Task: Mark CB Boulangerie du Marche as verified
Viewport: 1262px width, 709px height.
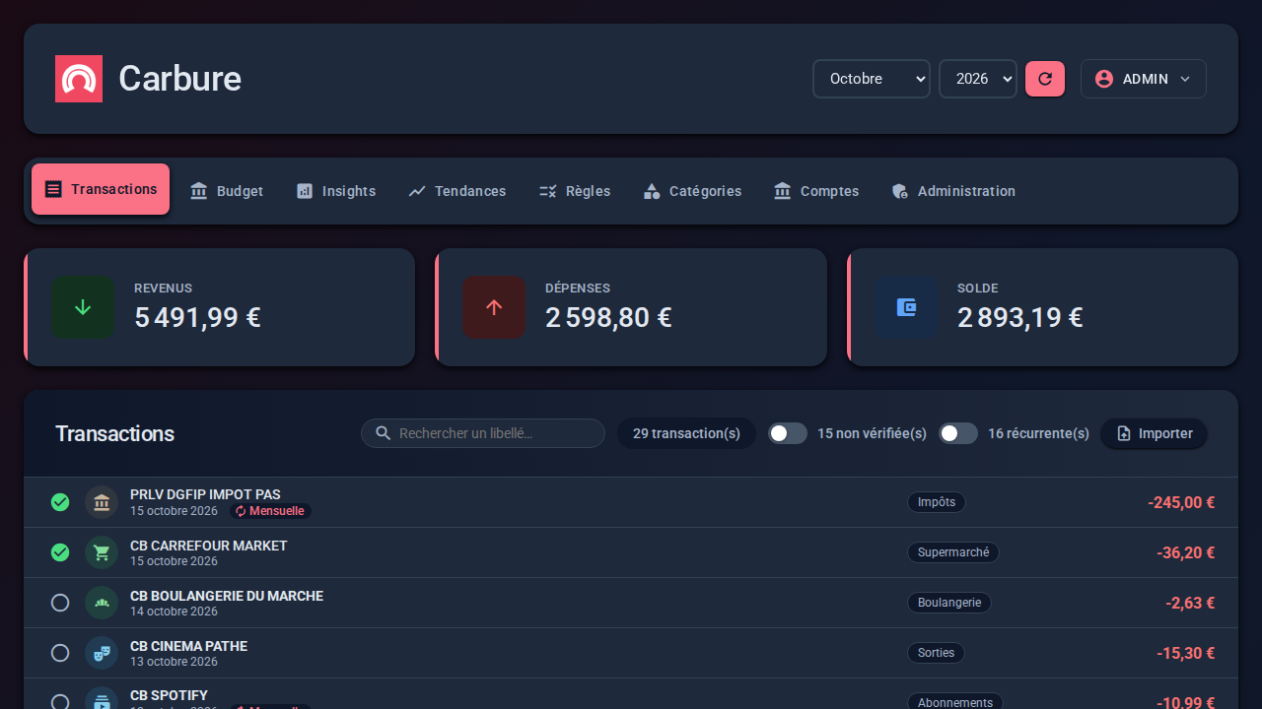Action: (x=60, y=603)
